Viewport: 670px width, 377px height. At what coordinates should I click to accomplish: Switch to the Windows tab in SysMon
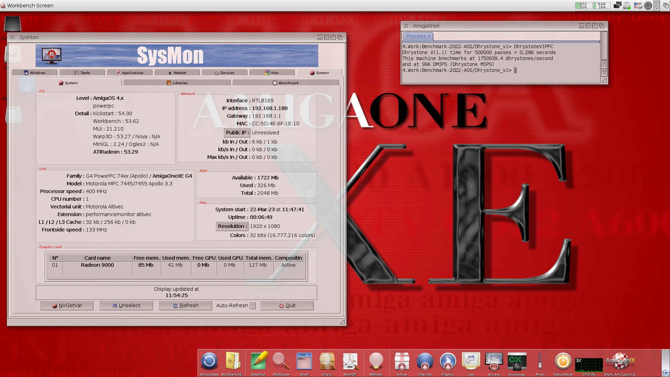(34, 73)
